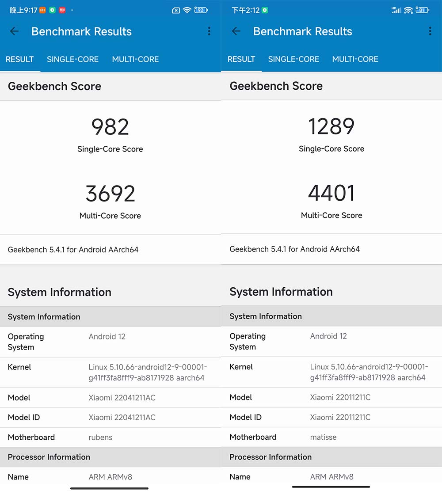Switch to the MULTI-CORE tab on the right screen
Screen dimensions: 442x491
[x=355, y=59]
